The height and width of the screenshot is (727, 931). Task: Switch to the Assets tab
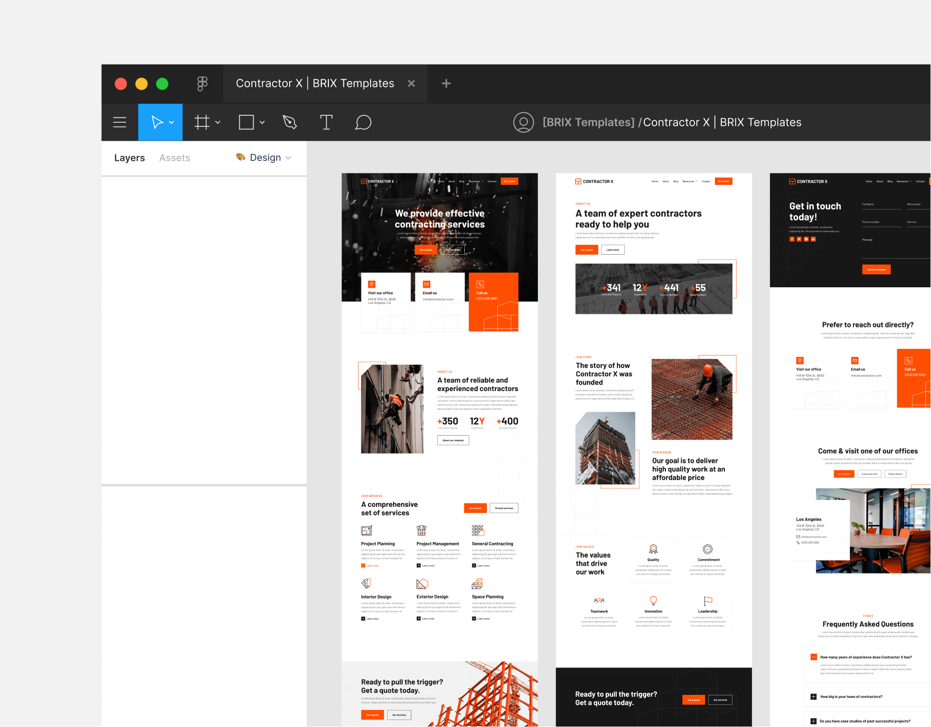pos(175,158)
